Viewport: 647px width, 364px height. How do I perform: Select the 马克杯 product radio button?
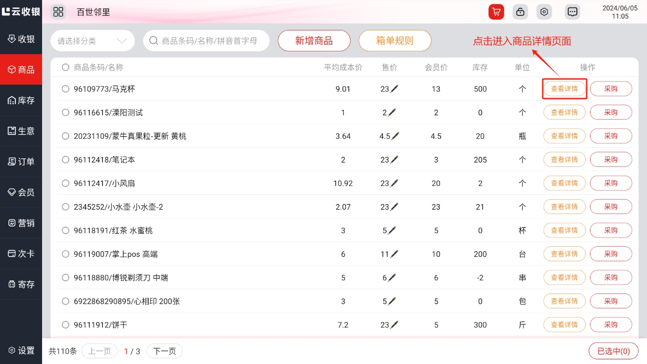pyautogui.click(x=65, y=89)
